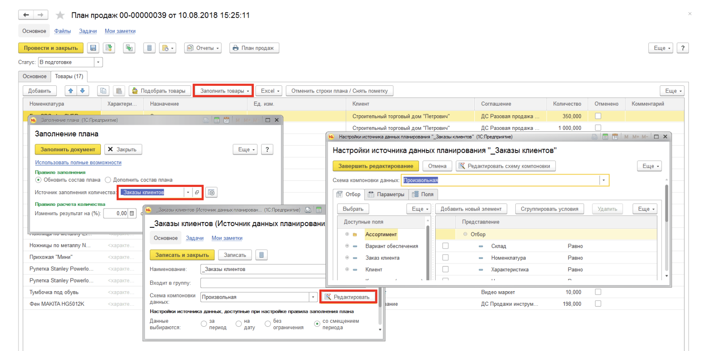Open the 'Заполнить товары' dropdown menu

pos(223,91)
